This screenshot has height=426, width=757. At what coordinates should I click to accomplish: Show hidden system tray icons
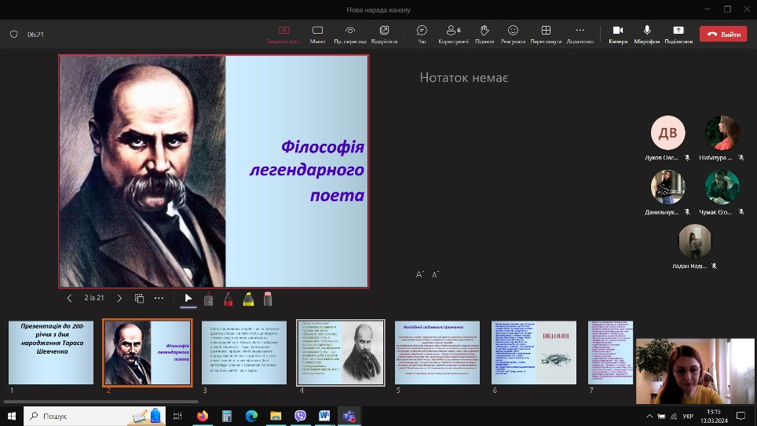click(x=649, y=416)
